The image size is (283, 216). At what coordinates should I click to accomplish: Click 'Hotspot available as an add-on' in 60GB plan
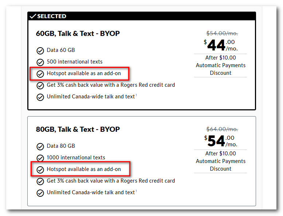point(84,73)
